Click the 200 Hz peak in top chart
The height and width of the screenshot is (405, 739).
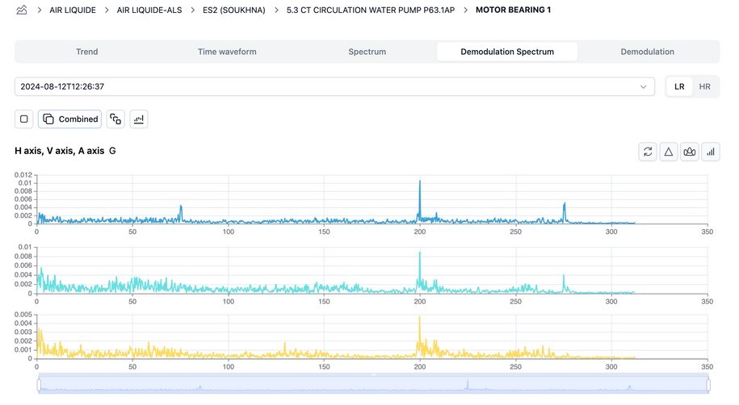tap(420, 182)
